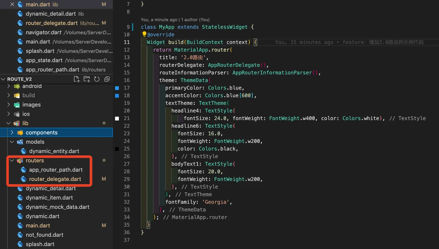
Task: Collapse all folders in explorer
Action: (x=107, y=79)
